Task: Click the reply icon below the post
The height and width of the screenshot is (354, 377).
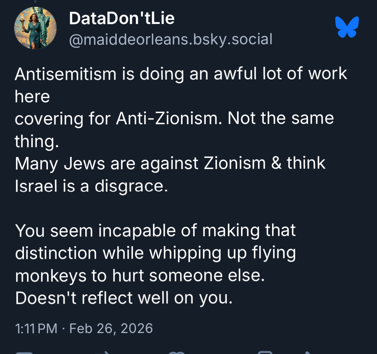Action: pos(24,352)
